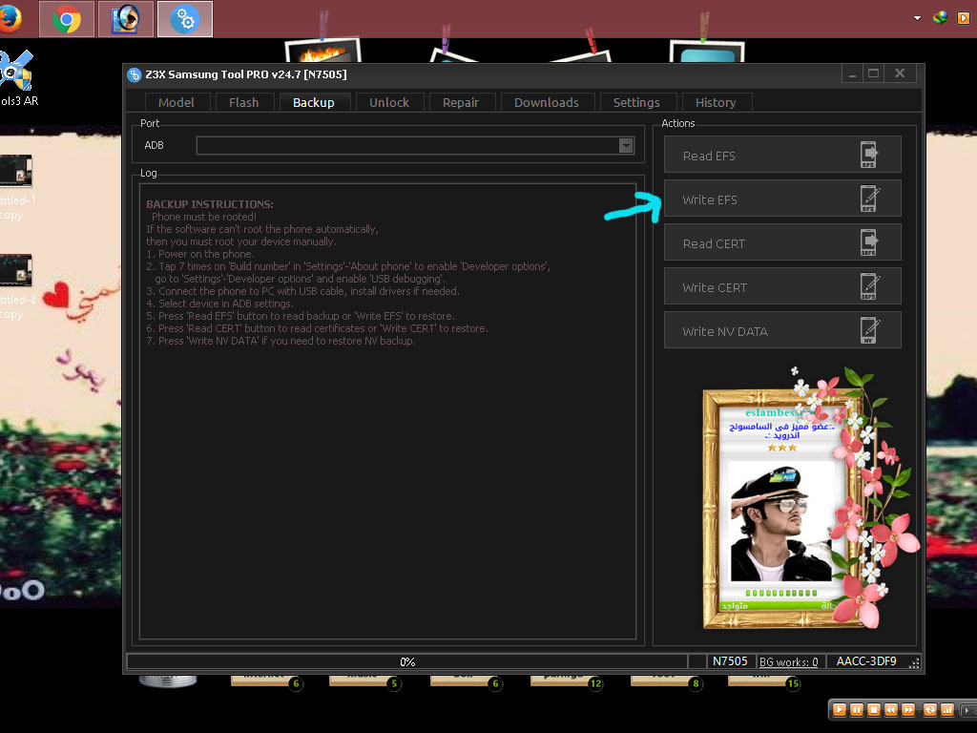Click the Read EFS phone icon

click(x=868, y=155)
